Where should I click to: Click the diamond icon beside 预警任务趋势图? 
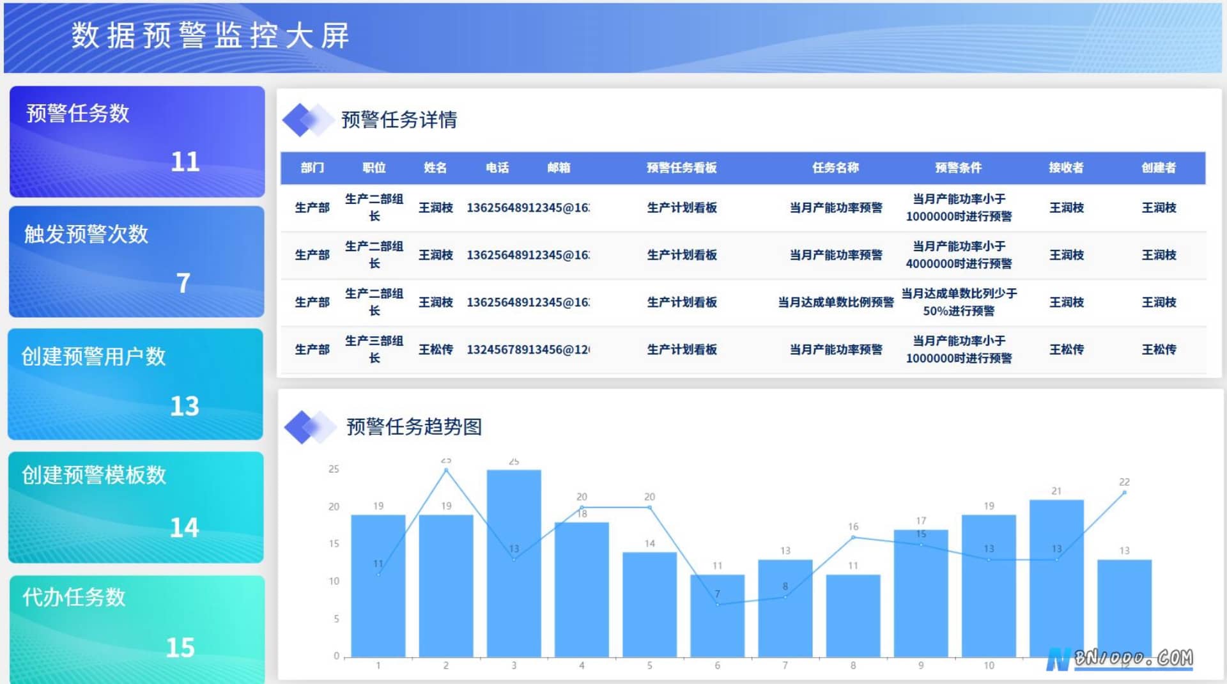coord(311,427)
